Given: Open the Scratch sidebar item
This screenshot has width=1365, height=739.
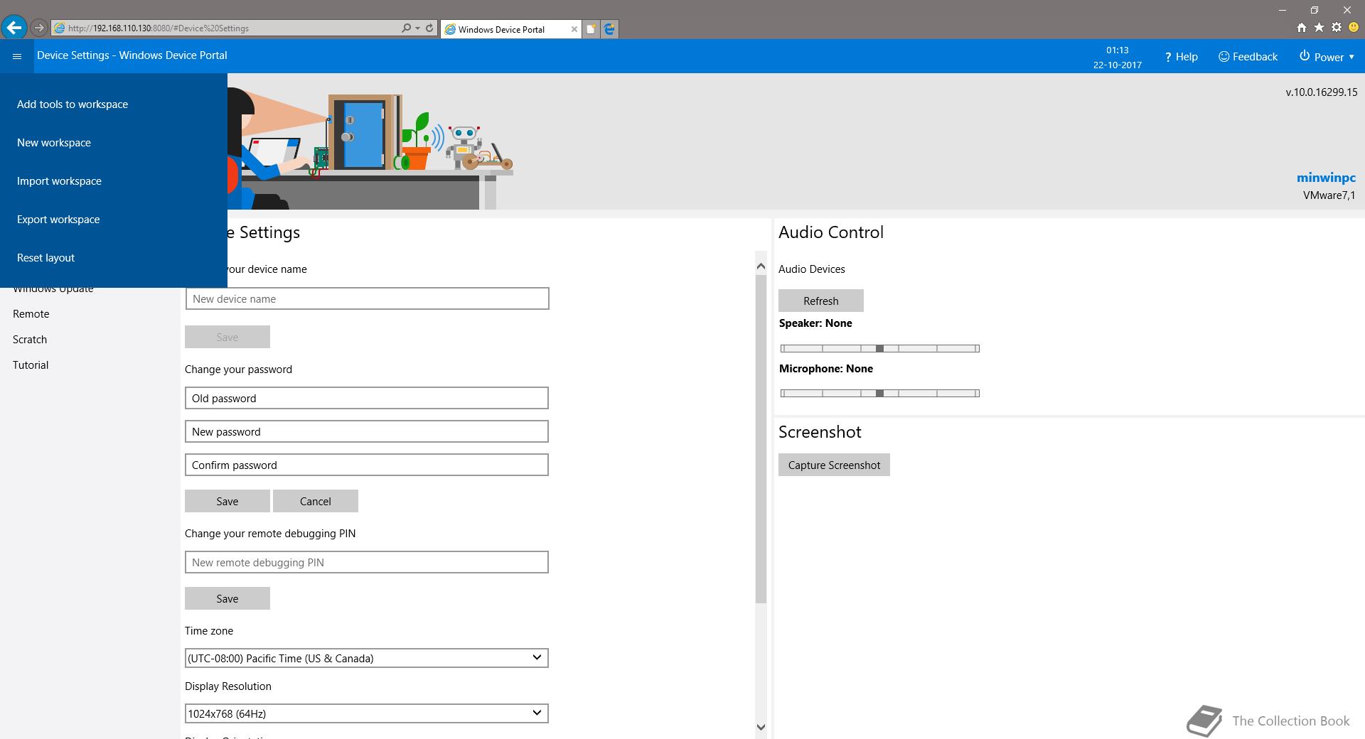Looking at the screenshot, I should click(x=30, y=340).
